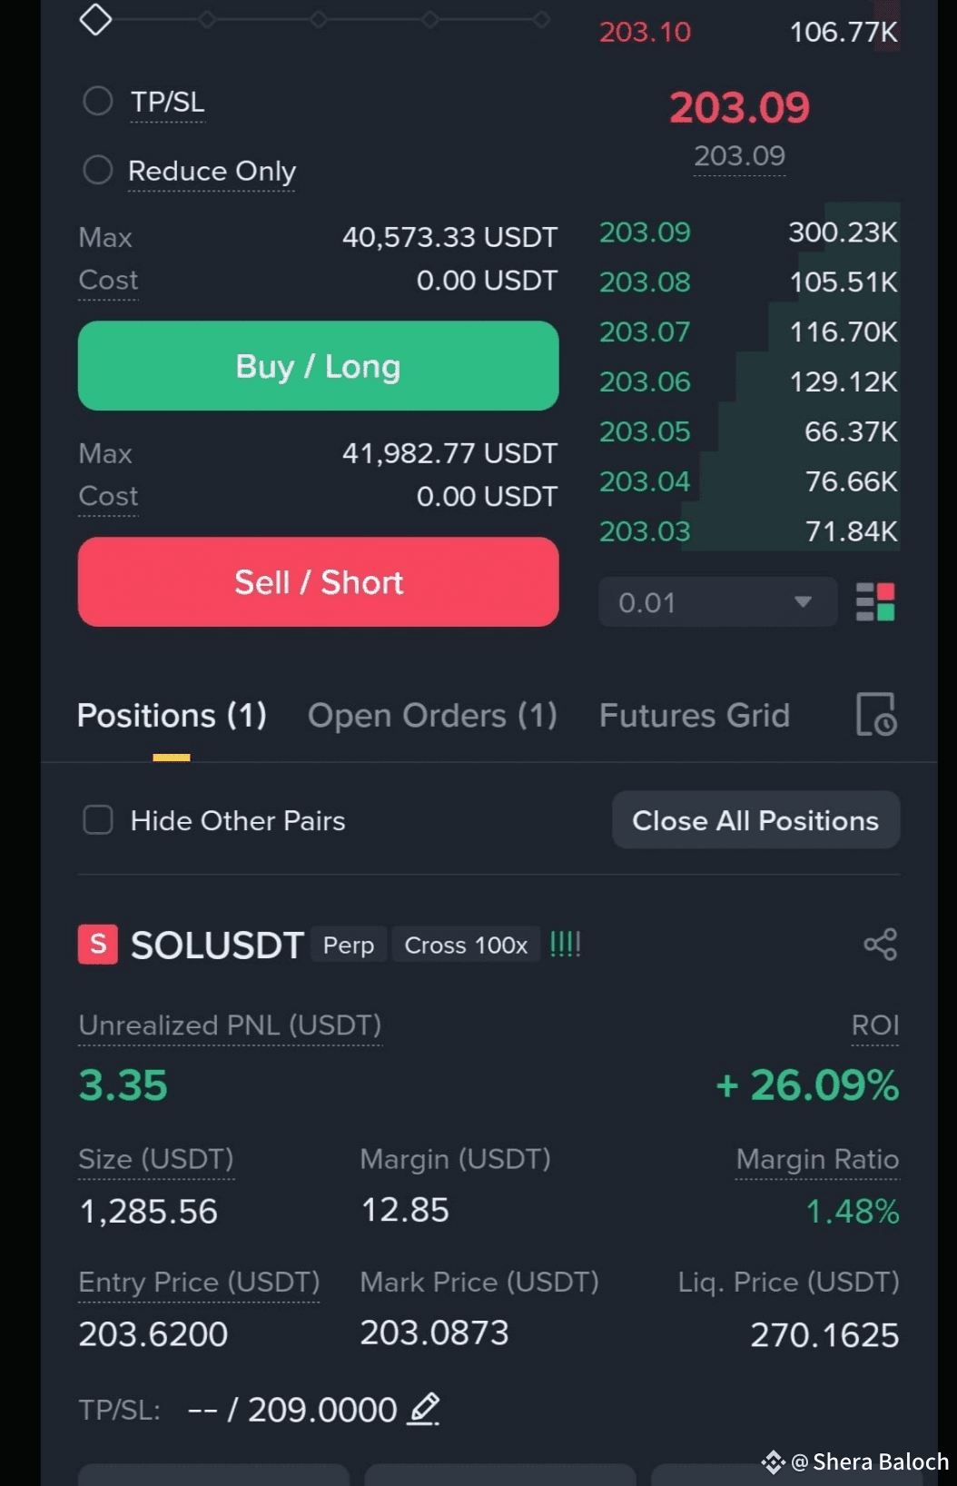
Task: Edit TP/SL with the pencil icon
Action: coord(423,1409)
